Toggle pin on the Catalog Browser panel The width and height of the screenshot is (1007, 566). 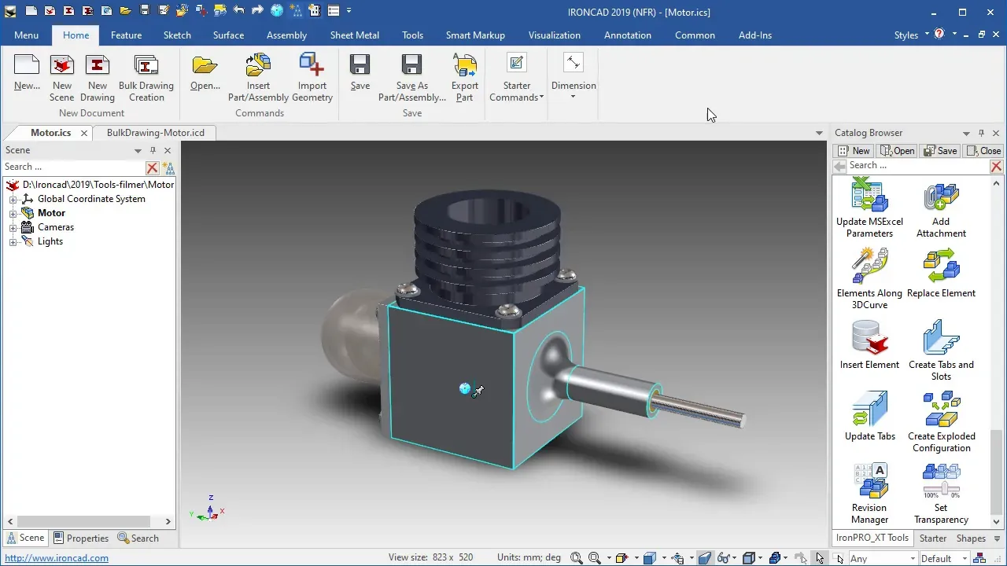[981, 133]
